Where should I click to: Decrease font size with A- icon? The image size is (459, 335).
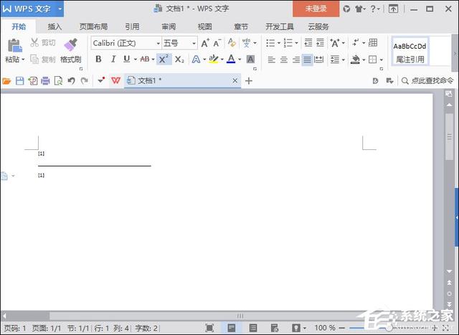point(217,43)
